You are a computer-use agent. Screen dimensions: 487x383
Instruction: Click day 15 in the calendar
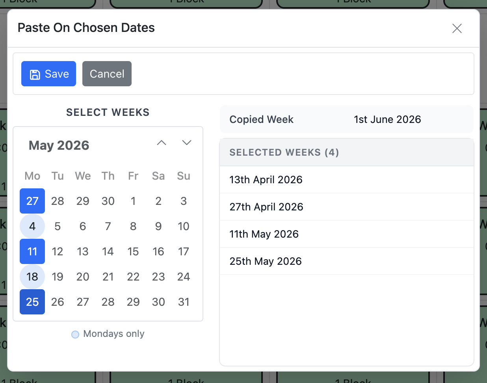point(133,251)
